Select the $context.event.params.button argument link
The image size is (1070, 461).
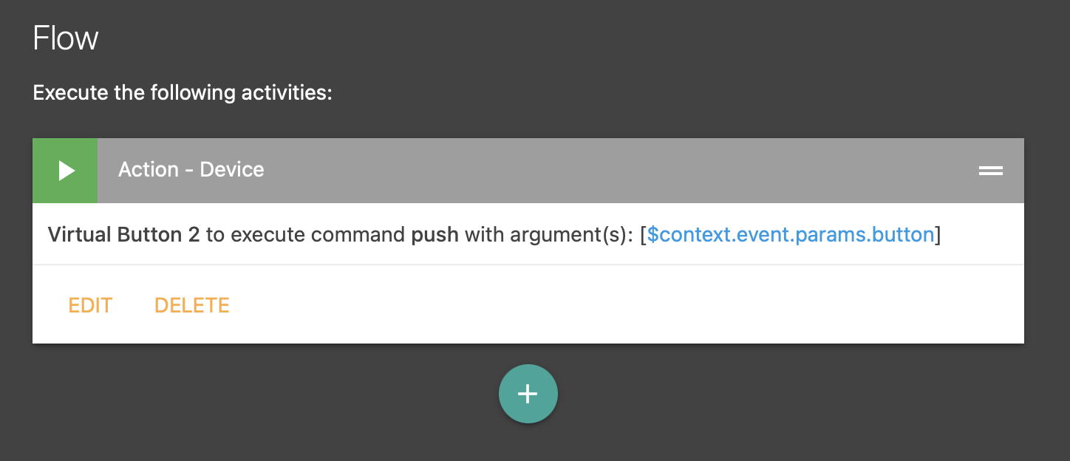[x=791, y=235]
